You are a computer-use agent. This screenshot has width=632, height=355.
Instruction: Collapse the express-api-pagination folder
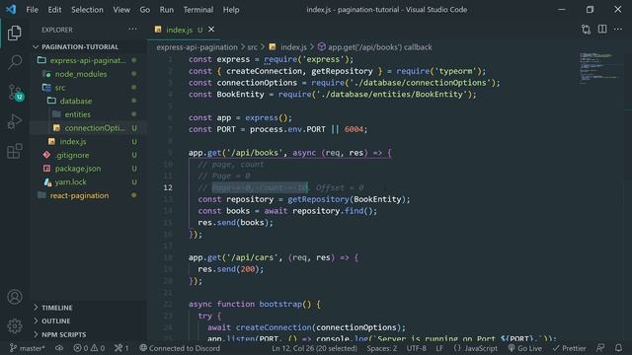(x=88, y=60)
